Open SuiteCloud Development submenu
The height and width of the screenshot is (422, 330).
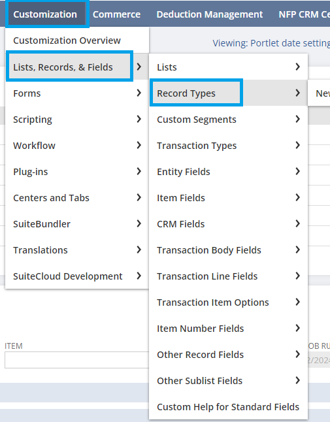click(77, 276)
